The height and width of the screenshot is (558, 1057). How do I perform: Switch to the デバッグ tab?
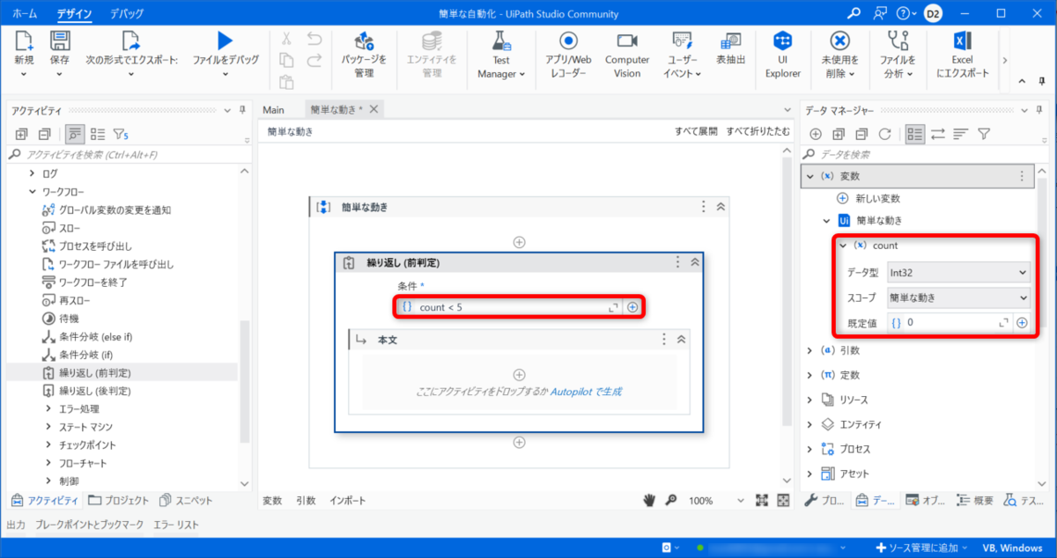127,13
